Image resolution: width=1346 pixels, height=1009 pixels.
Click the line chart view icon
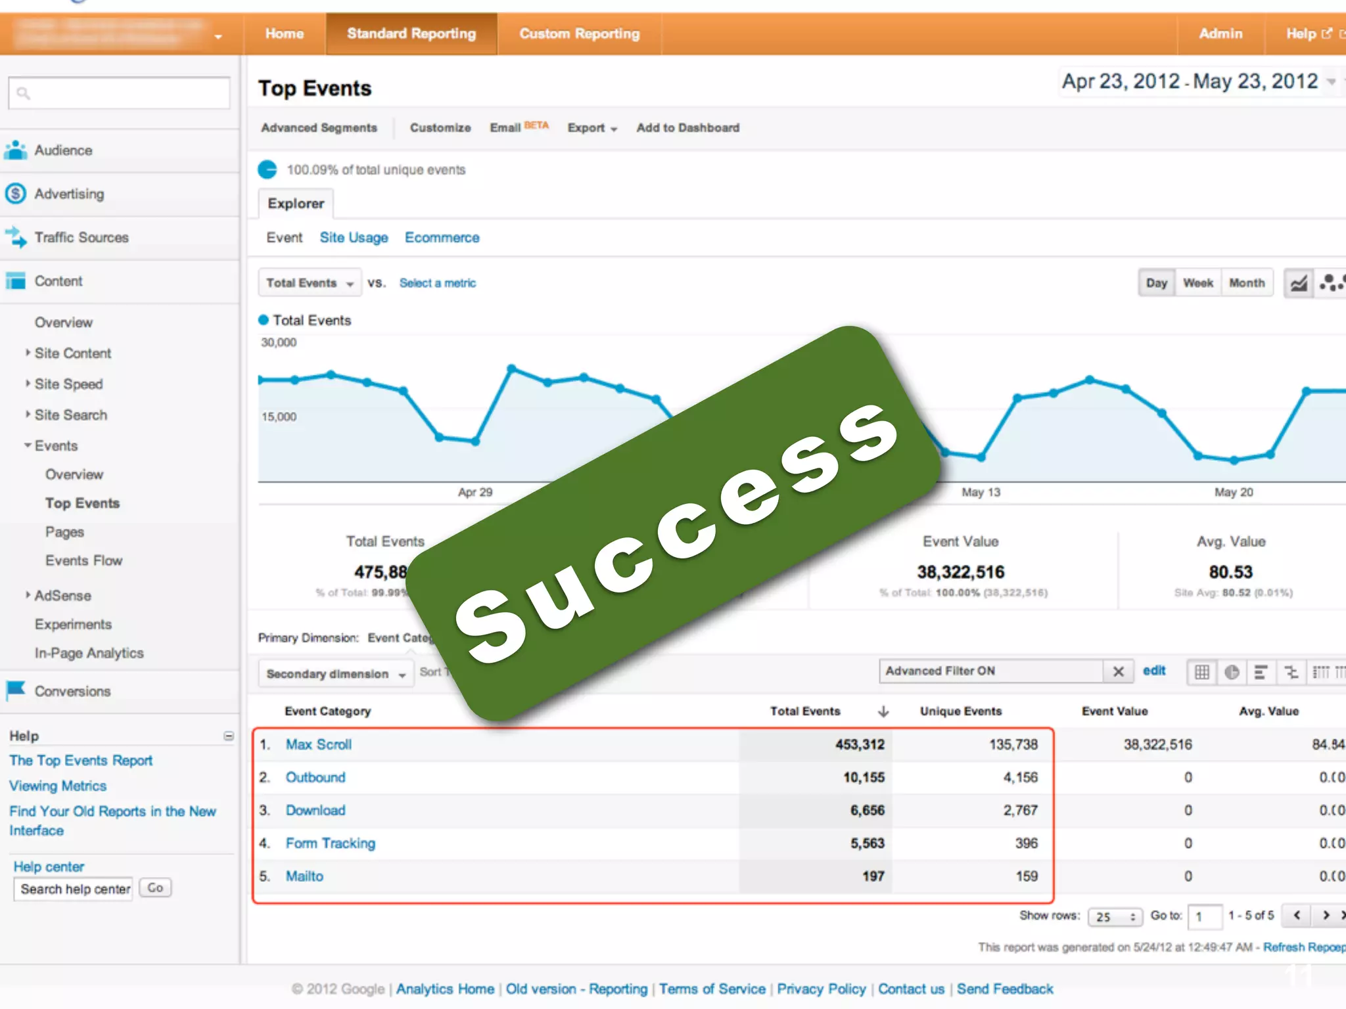[x=1299, y=283]
